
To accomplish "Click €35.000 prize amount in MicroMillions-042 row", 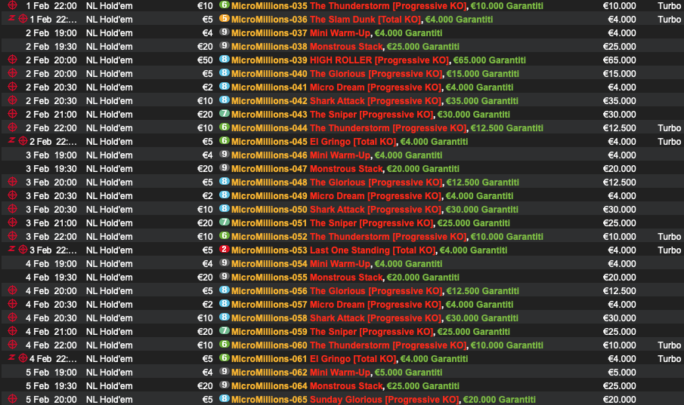I will pos(619,101).
